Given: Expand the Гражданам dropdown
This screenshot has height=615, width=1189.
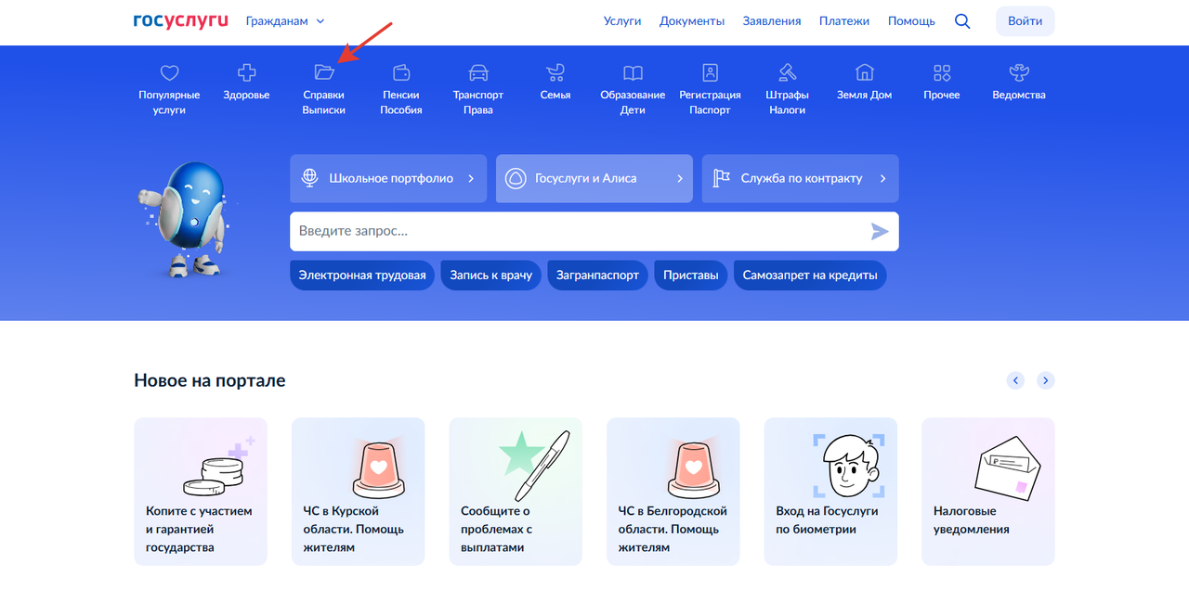Looking at the screenshot, I should 285,21.
